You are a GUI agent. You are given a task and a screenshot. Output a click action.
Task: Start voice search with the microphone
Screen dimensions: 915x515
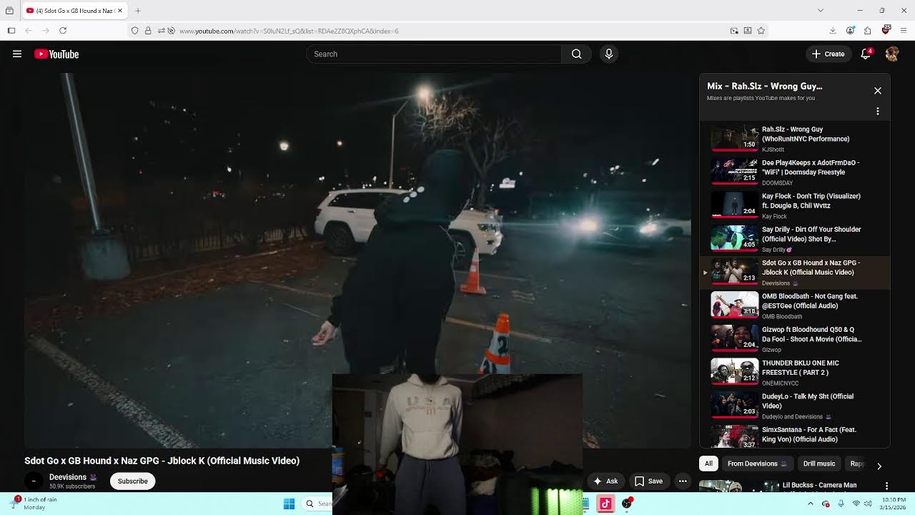tap(609, 54)
